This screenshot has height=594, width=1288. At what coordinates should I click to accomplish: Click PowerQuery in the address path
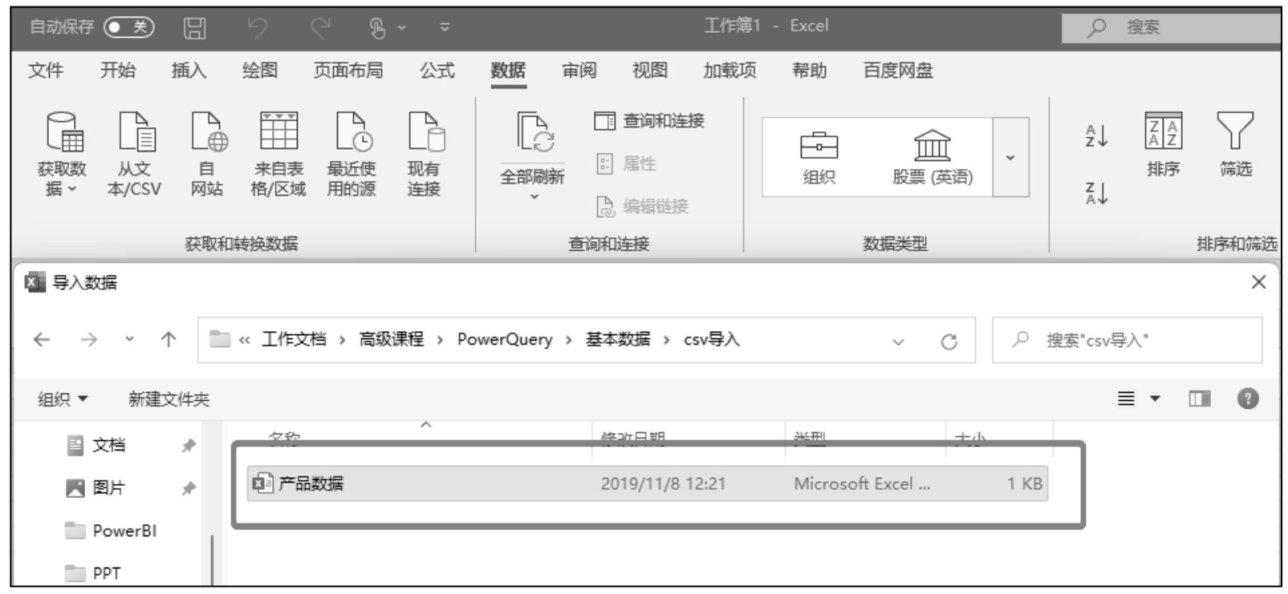505,340
